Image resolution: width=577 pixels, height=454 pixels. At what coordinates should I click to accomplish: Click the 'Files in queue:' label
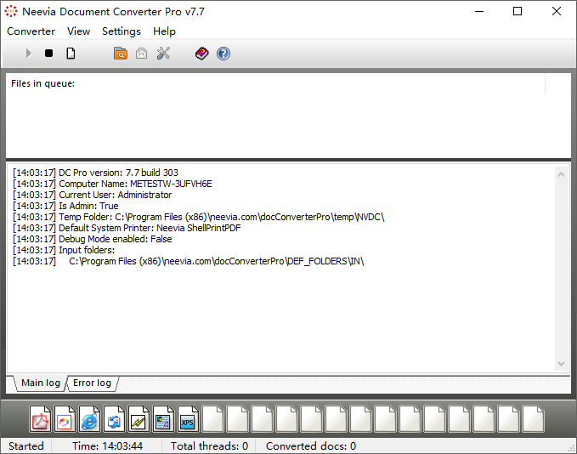[42, 83]
